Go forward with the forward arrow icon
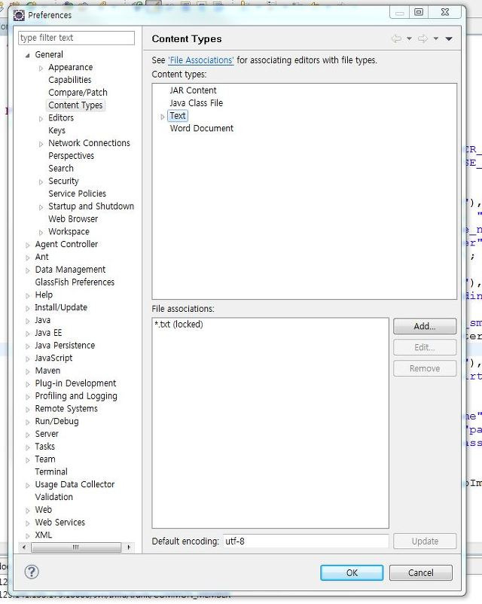Viewport: 482px width, 604px height. pyautogui.click(x=423, y=38)
